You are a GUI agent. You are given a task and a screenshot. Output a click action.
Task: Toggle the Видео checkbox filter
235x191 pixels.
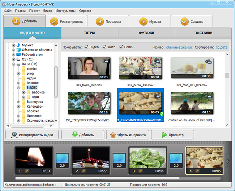click(x=86, y=47)
